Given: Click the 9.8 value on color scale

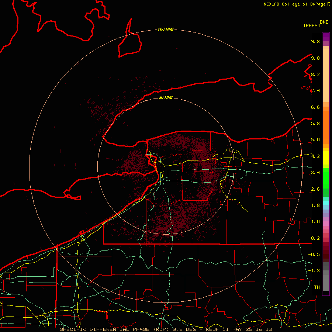Looking at the screenshot, I should 315,41.
